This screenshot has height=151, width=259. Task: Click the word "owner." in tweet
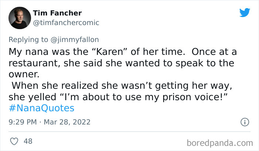click(x=23, y=74)
